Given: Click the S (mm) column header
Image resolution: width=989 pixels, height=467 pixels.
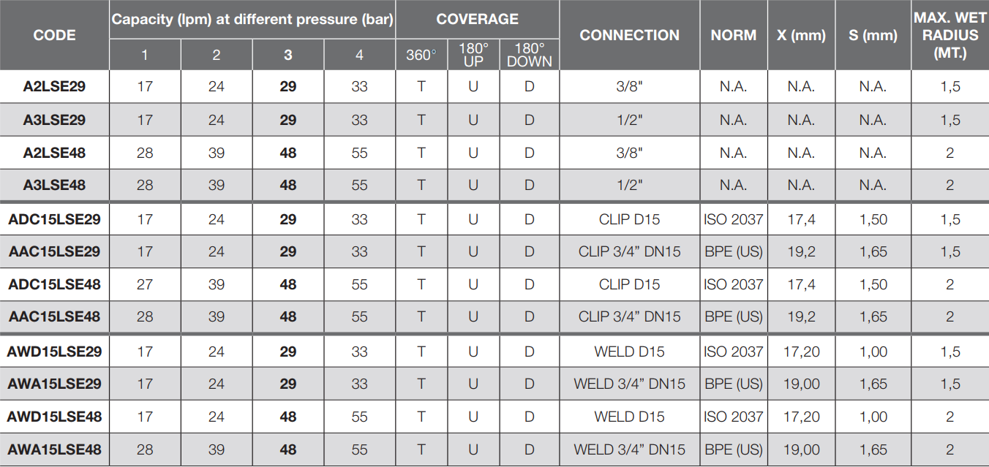Looking at the screenshot, I should [873, 35].
